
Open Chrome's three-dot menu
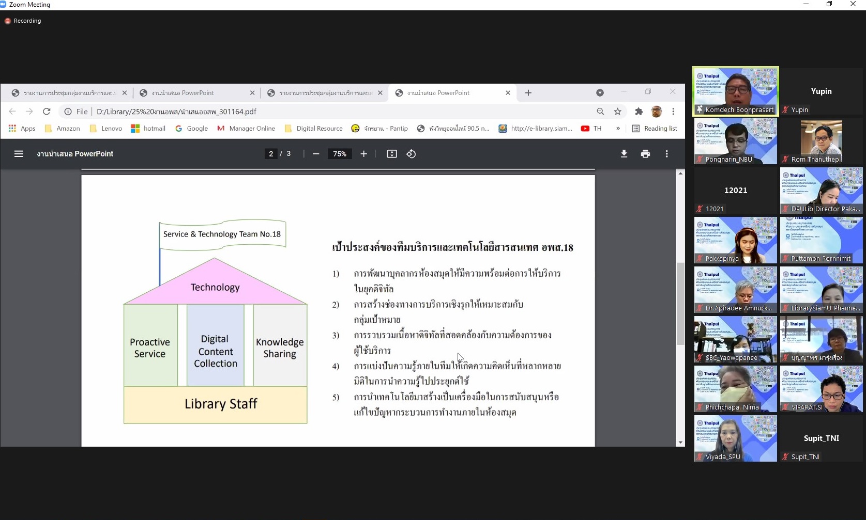pyautogui.click(x=673, y=112)
